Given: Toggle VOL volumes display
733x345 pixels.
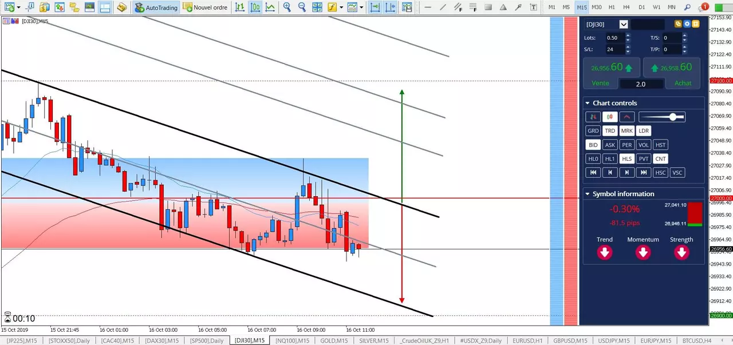Looking at the screenshot, I should click(644, 145).
